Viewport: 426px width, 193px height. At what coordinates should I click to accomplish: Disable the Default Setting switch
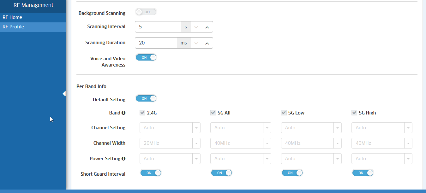146,98
